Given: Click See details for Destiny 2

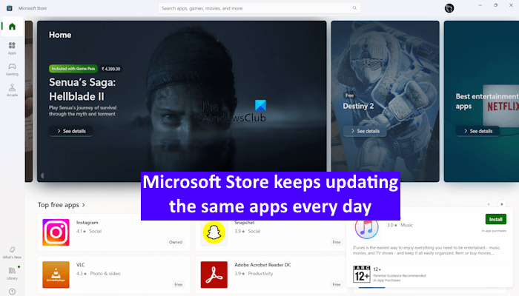Looking at the screenshot, I should click(x=365, y=131).
